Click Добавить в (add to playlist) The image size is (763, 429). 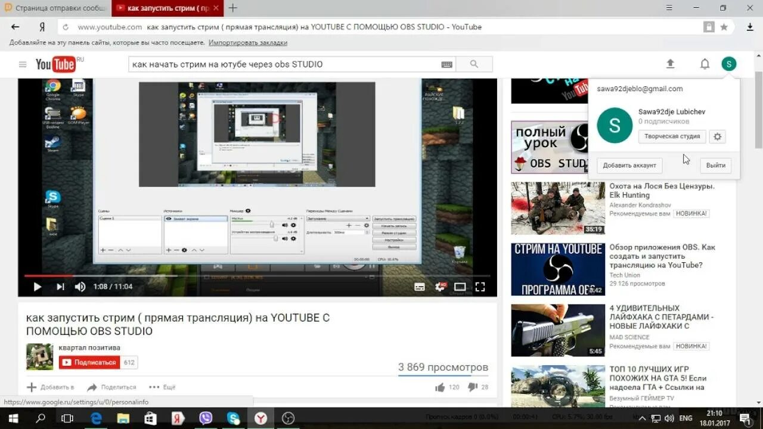click(51, 387)
